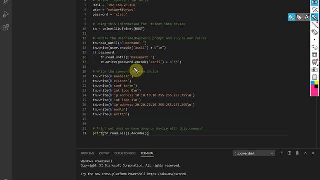
Task: Clear all annotations with trash icon in annotation toolbar
Action: (x=315, y=54)
